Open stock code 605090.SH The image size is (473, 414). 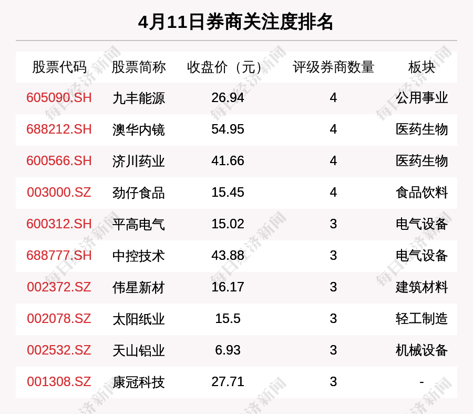[59, 97]
